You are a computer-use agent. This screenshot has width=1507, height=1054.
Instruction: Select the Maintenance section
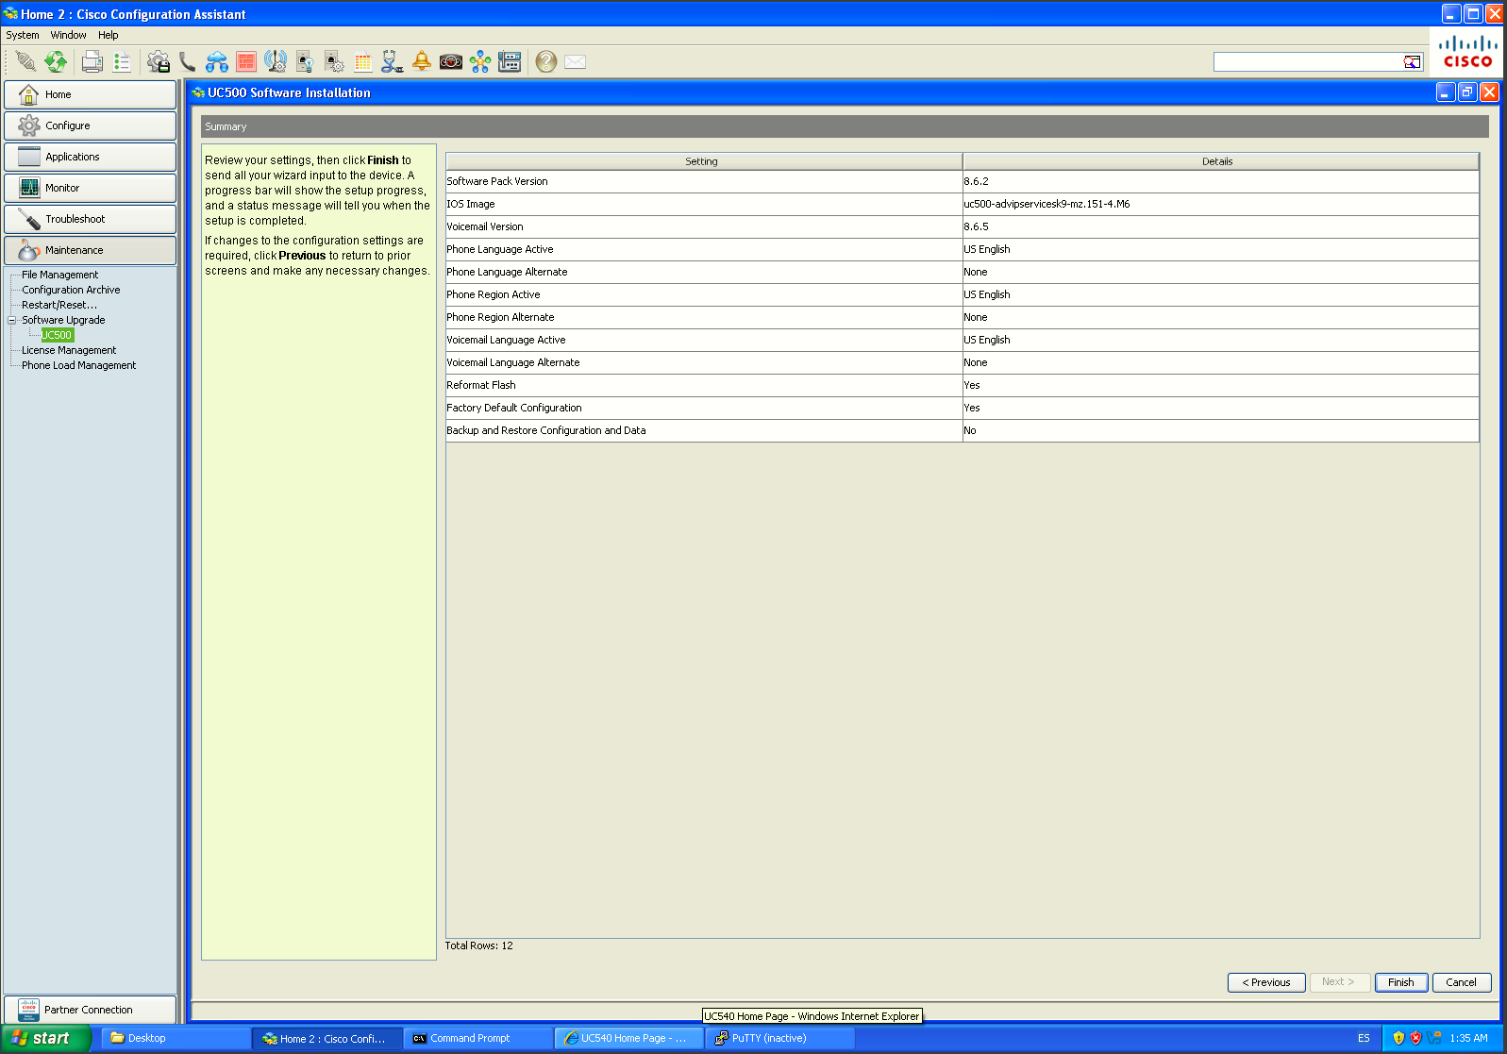click(90, 250)
